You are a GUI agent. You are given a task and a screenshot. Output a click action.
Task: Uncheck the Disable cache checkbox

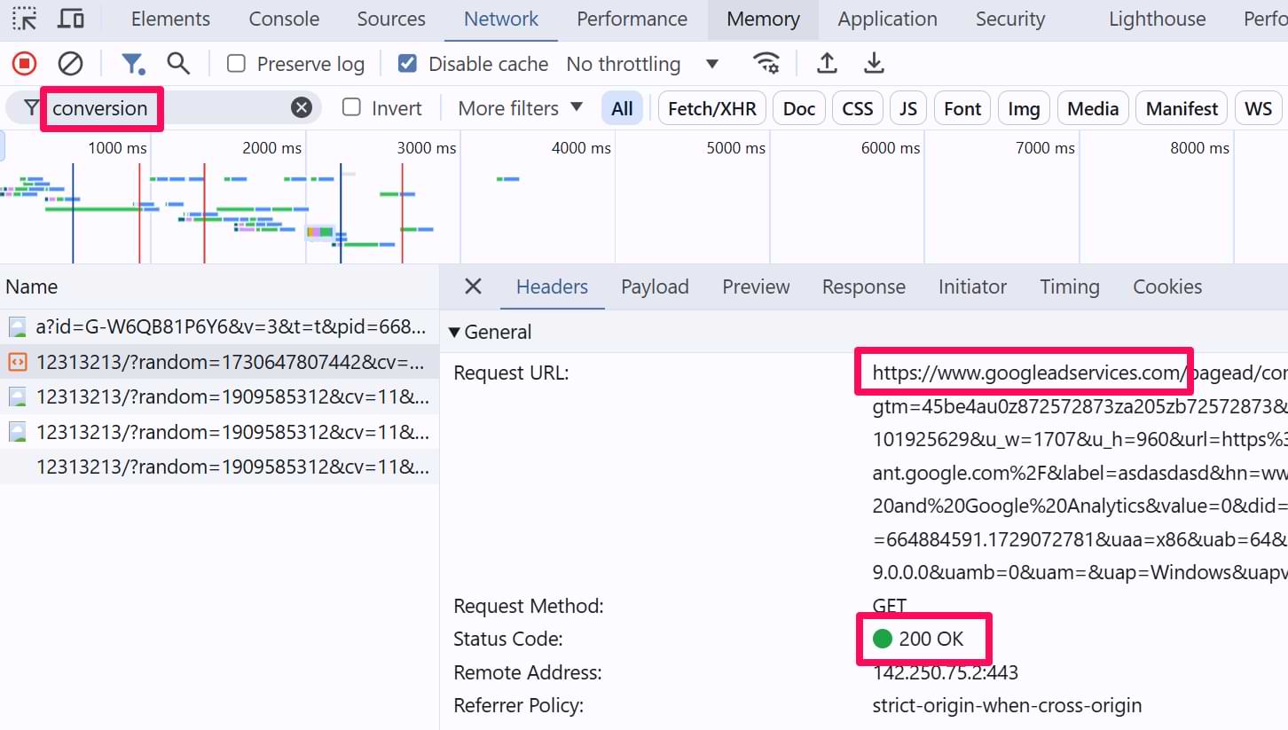(x=407, y=64)
